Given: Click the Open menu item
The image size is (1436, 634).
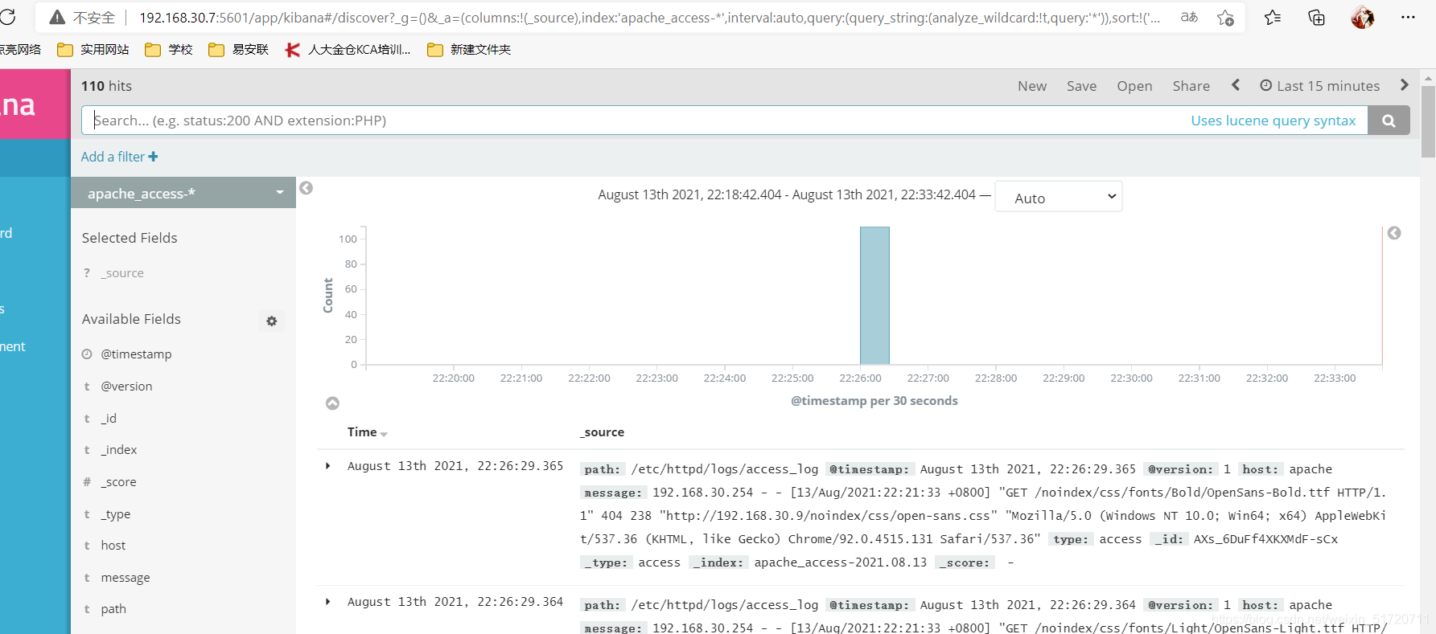Looking at the screenshot, I should click(1134, 86).
